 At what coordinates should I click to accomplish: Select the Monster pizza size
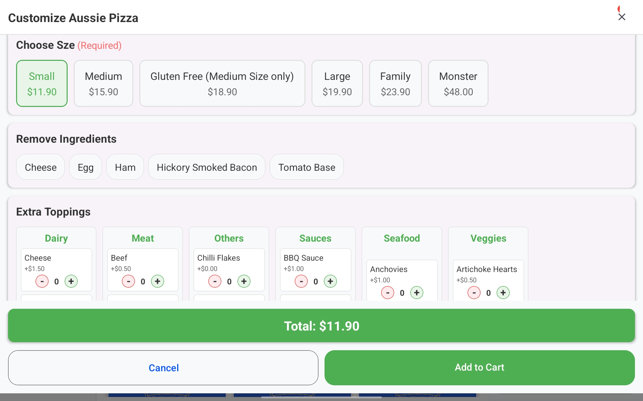[458, 83]
